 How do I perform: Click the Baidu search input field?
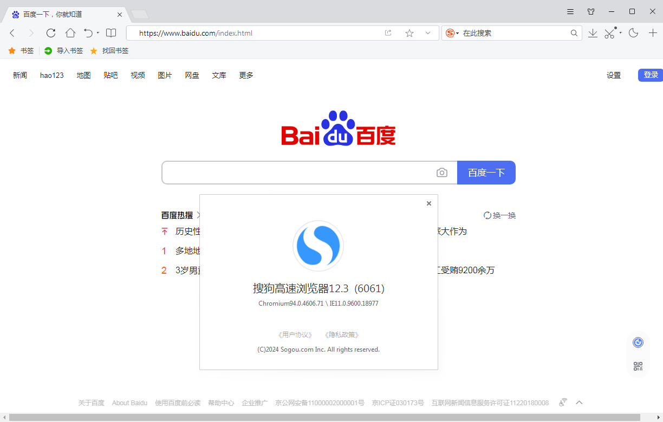click(298, 173)
